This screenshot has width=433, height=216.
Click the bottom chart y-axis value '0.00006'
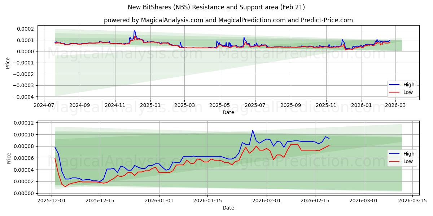point(25,158)
